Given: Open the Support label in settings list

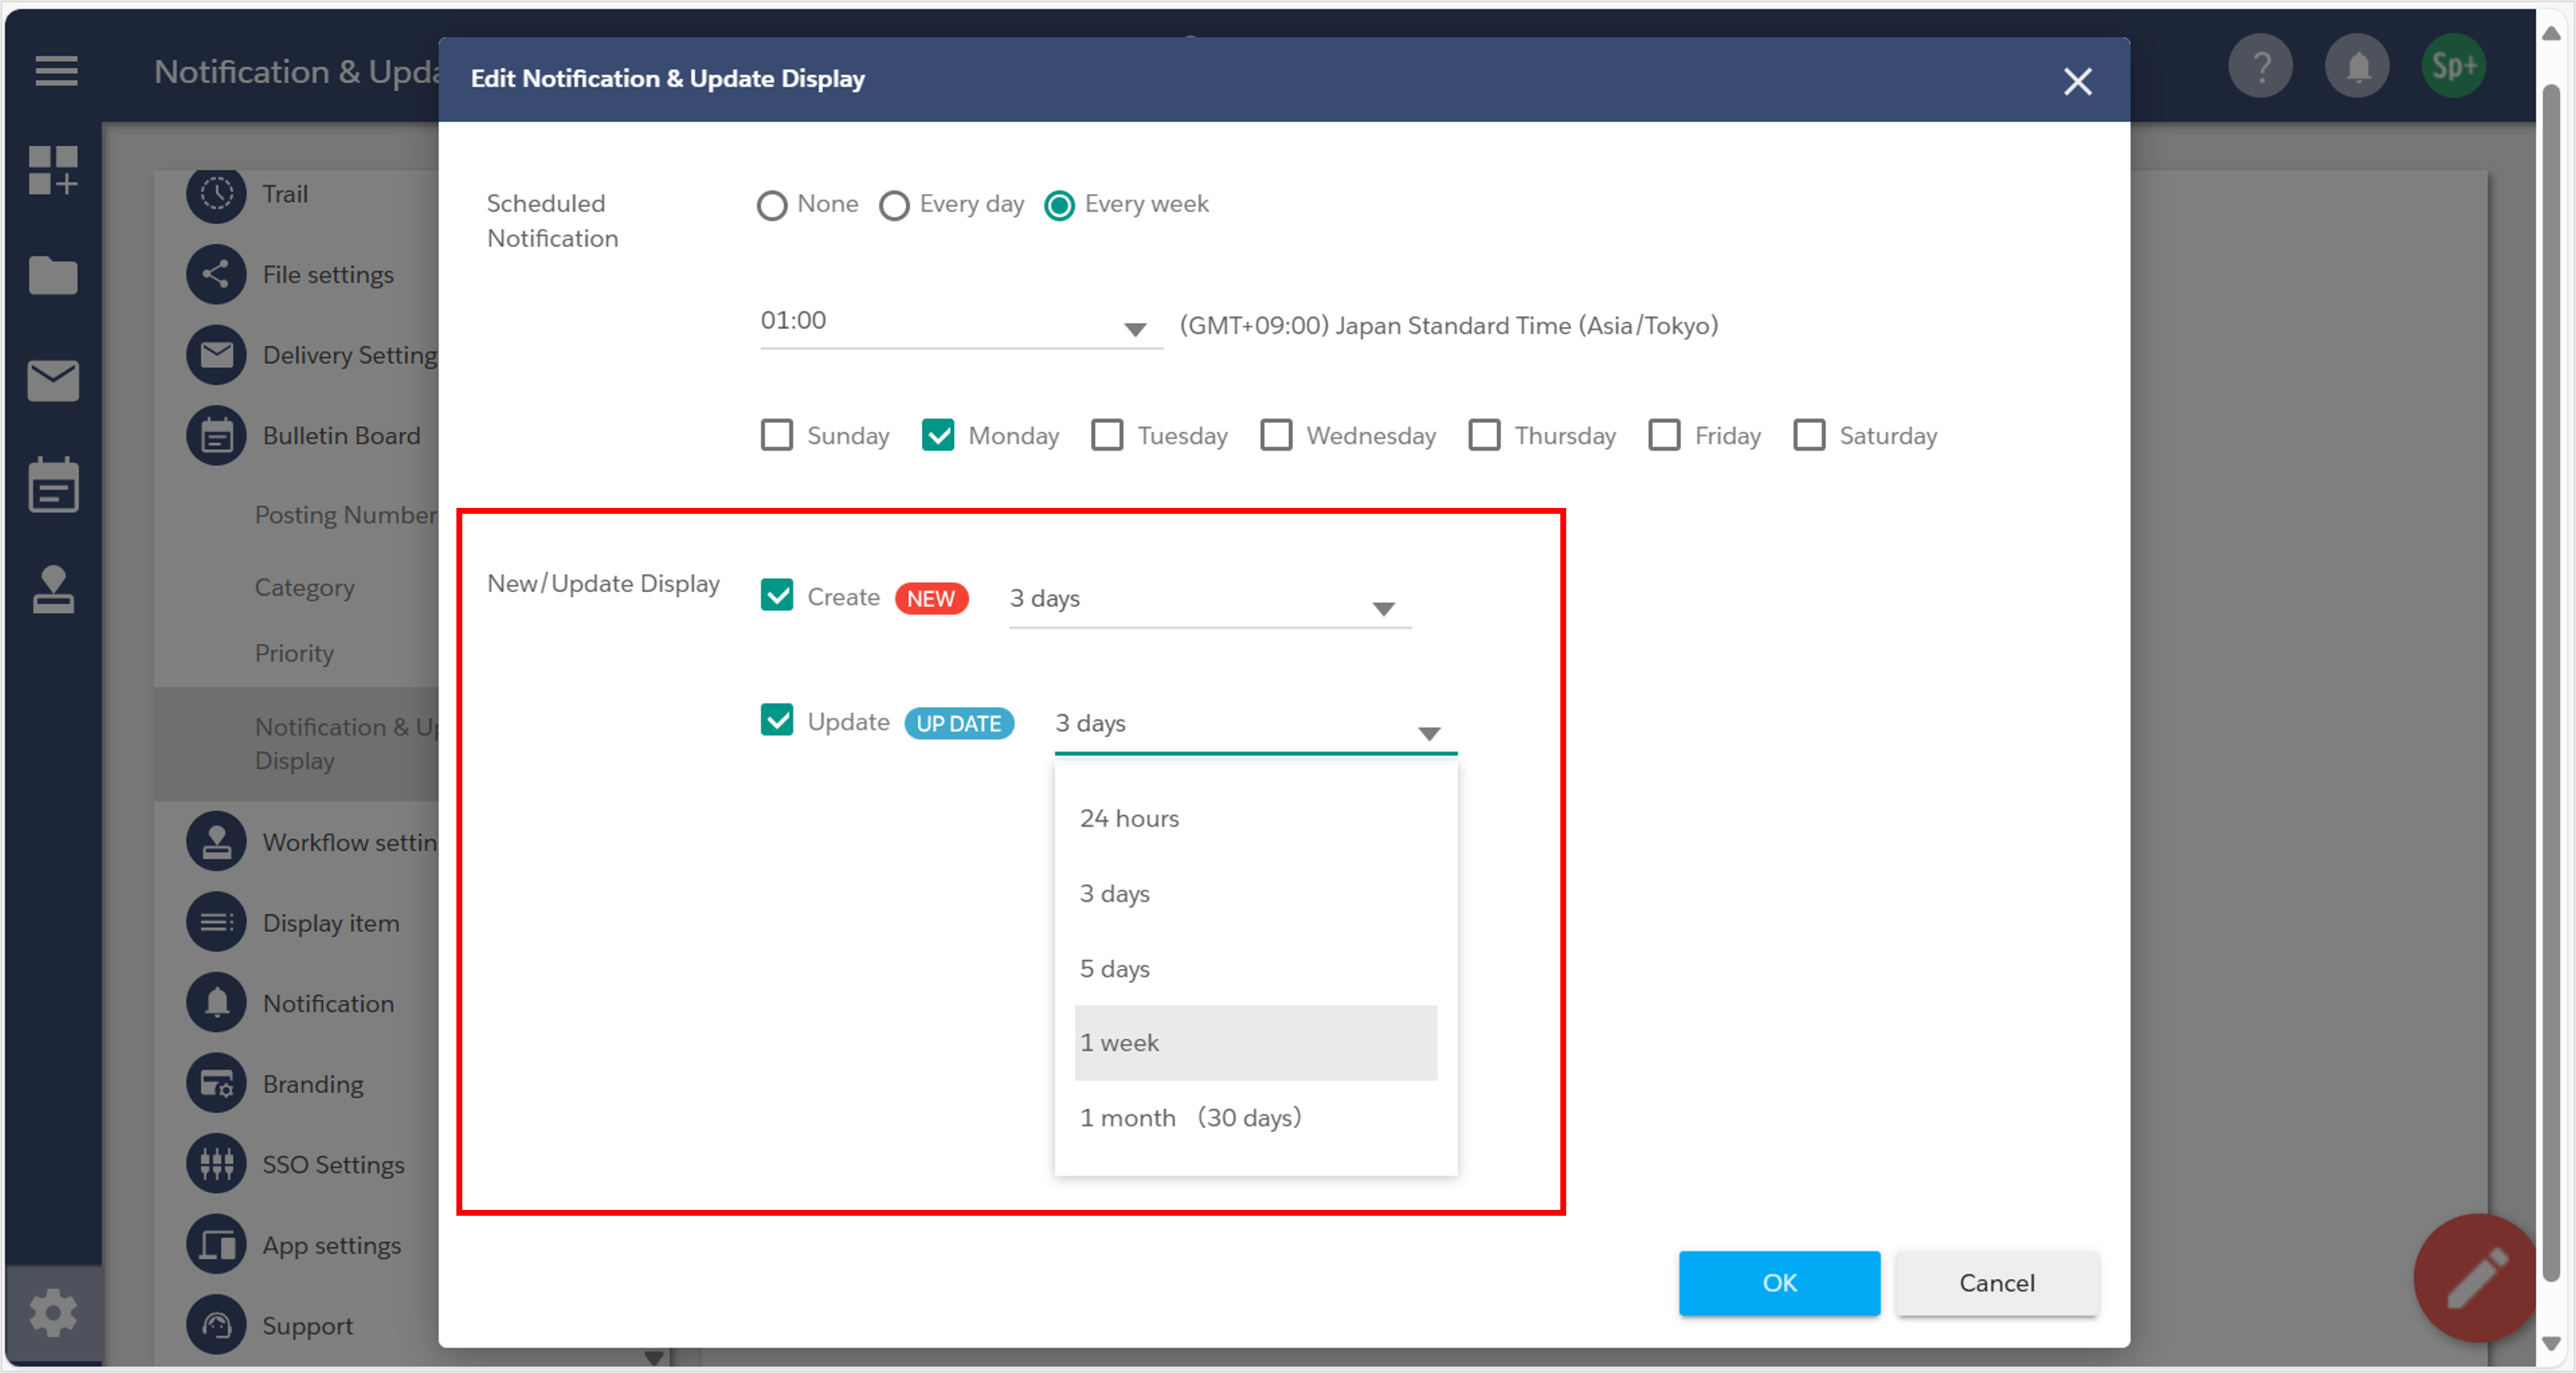Looking at the screenshot, I should coord(307,1326).
